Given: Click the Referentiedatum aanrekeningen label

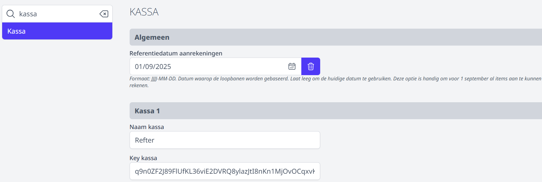Looking at the screenshot, I should [x=176, y=53].
